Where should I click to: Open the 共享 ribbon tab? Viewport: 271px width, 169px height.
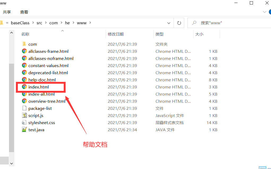[x=7, y=12]
